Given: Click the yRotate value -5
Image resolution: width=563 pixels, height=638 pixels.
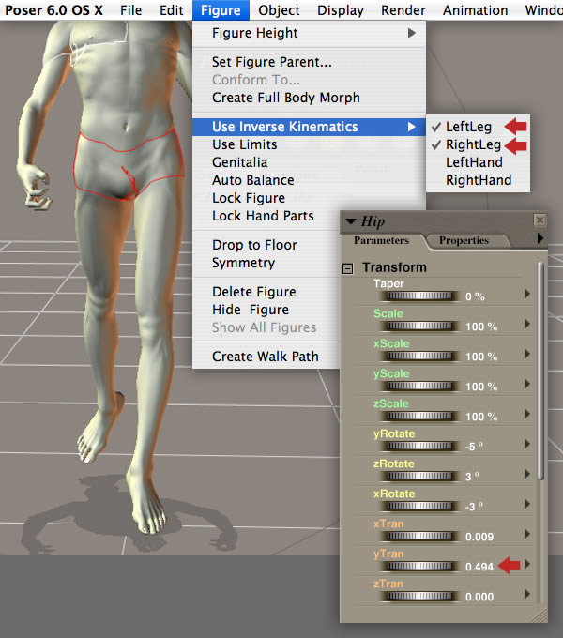Looking at the screenshot, I should tap(474, 447).
